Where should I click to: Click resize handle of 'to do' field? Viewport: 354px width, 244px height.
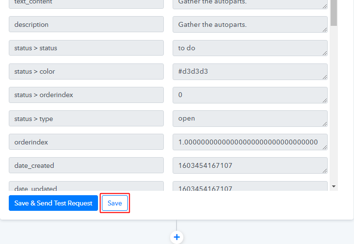point(325,53)
